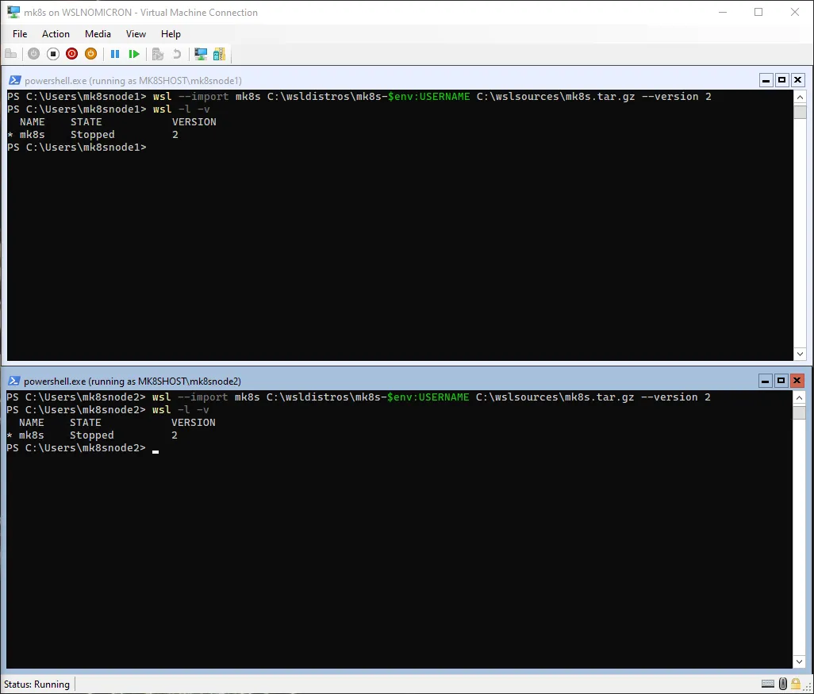Image resolution: width=814 pixels, height=694 pixels.
Task: Click scroll-down arrow in mk8snode1 terminal
Action: (x=800, y=354)
